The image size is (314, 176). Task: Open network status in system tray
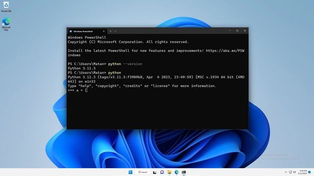(x=290, y=172)
